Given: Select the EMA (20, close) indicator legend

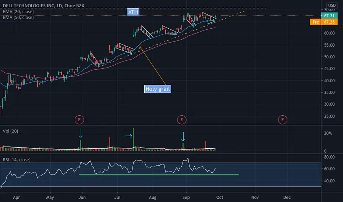Looking at the screenshot, I should [18, 12].
